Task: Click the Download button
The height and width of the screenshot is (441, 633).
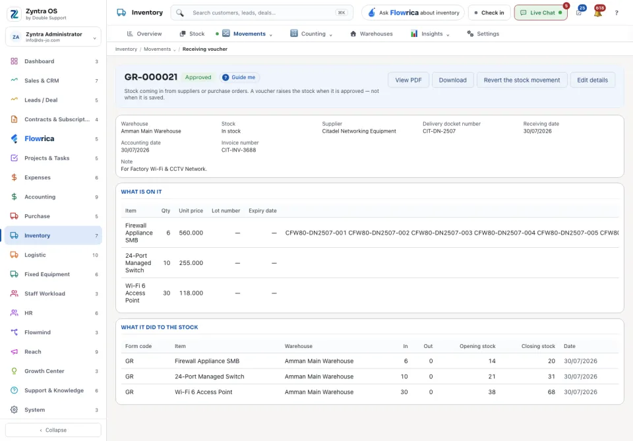Action: point(452,80)
